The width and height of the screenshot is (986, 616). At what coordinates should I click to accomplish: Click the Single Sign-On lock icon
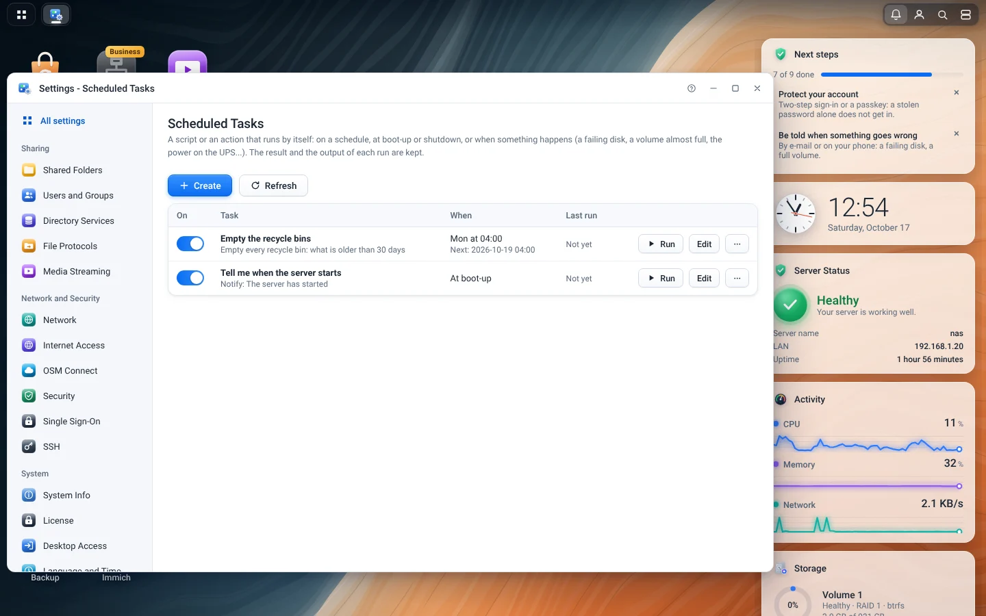click(29, 421)
